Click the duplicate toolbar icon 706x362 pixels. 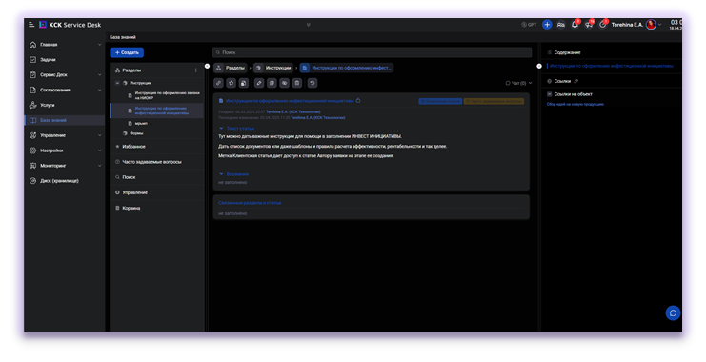(x=272, y=83)
